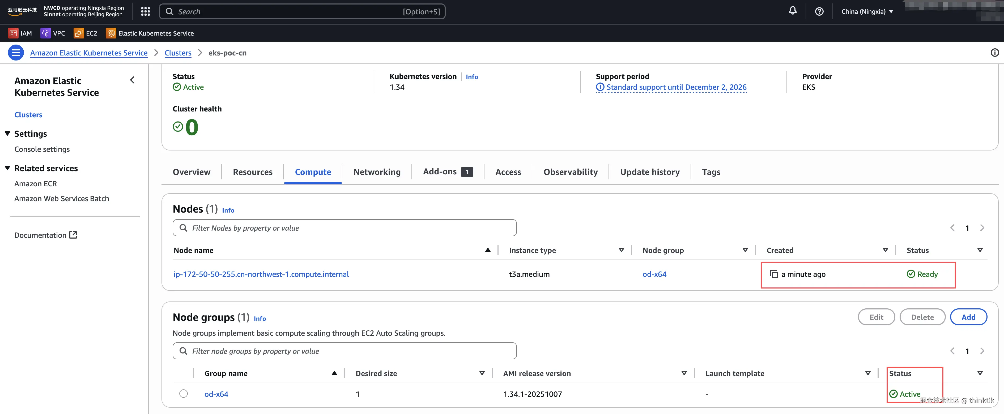Collapse the sidebar with the left chevron
Viewport: 1004px width, 414px height.
[132, 80]
